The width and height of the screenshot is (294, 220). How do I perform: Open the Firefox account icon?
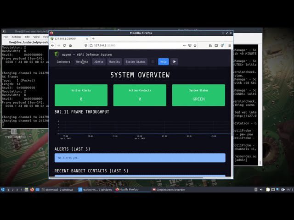(222, 45)
